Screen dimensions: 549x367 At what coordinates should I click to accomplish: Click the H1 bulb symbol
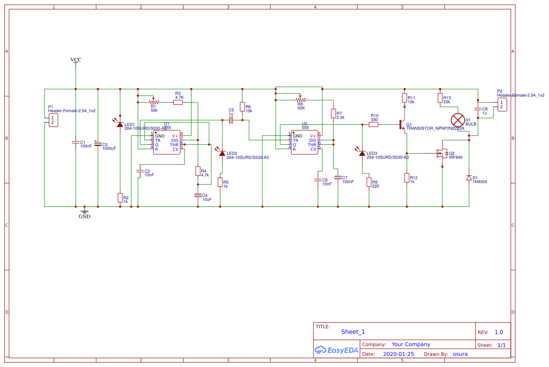tap(457, 120)
